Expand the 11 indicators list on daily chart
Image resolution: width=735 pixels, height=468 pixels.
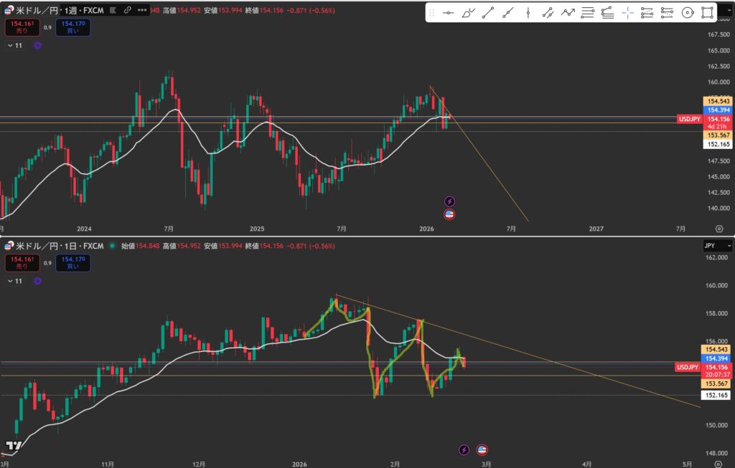(14, 281)
